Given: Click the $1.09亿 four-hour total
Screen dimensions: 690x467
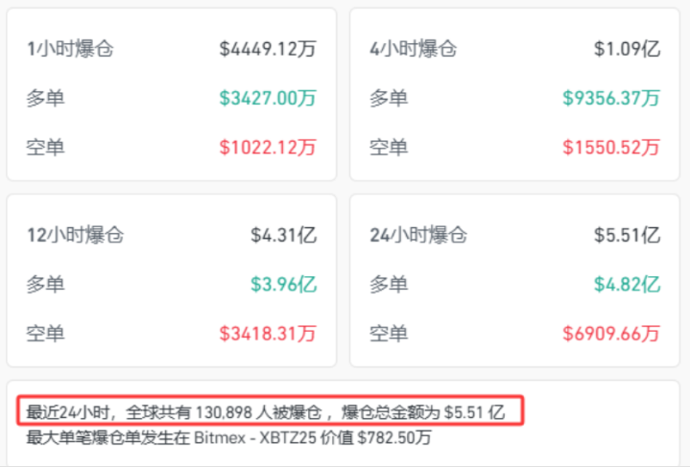Looking at the screenshot, I should [627, 49].
